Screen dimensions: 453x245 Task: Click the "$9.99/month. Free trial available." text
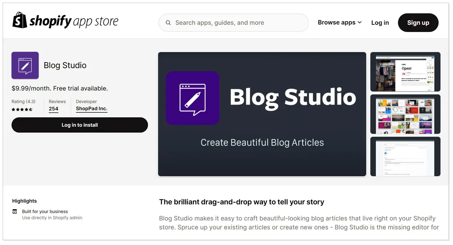(x=60, y=89)
